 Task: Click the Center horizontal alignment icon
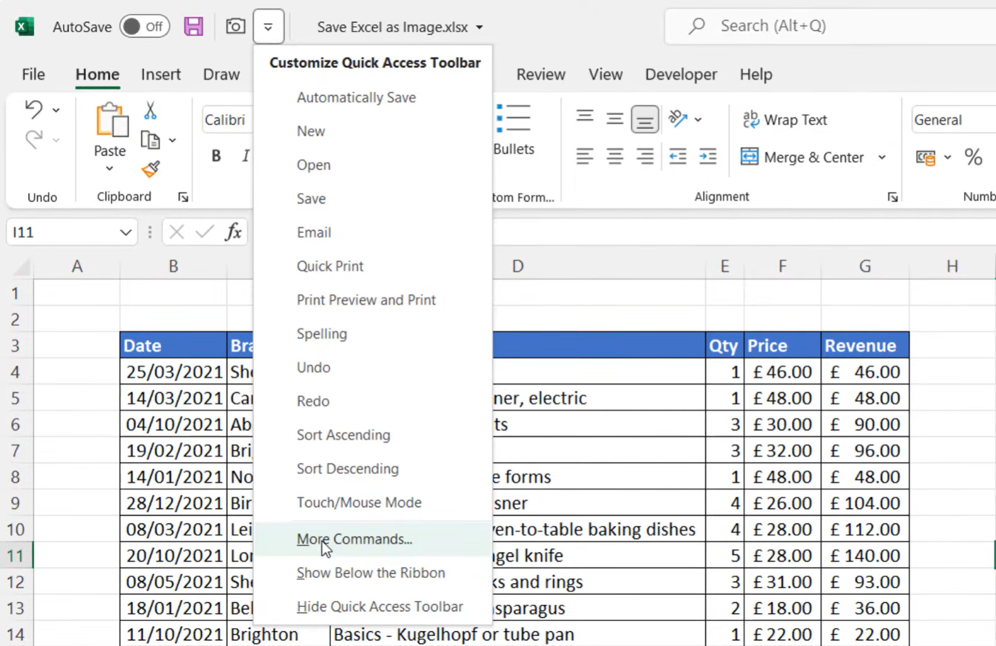614,157
